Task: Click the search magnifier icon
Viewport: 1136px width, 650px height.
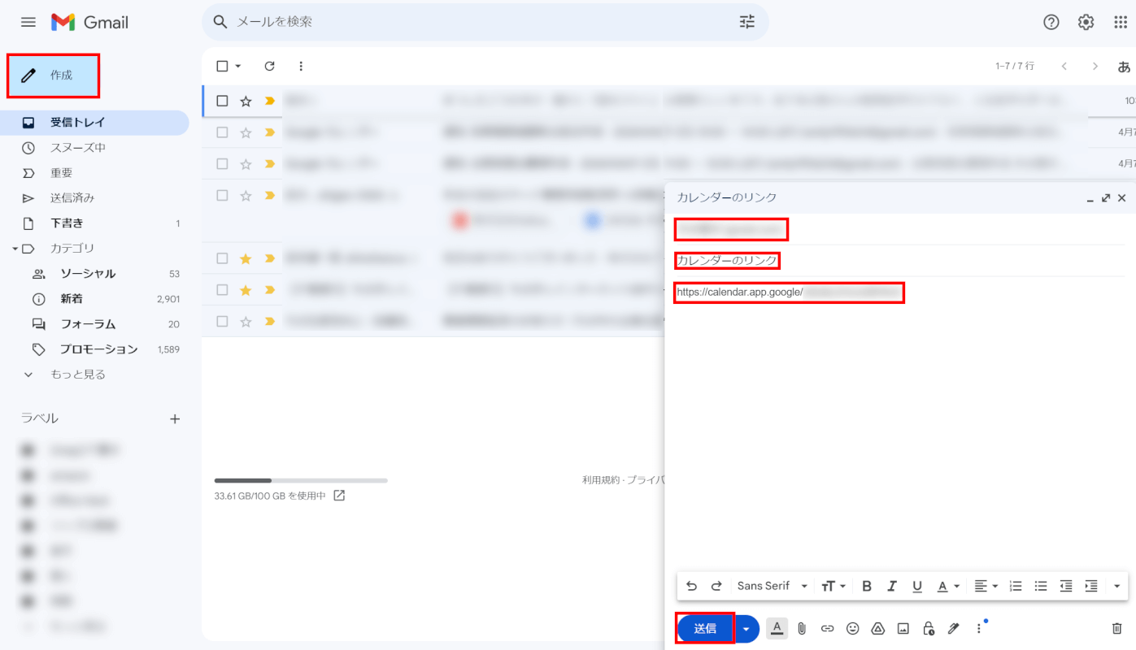Action: (220, 22)
